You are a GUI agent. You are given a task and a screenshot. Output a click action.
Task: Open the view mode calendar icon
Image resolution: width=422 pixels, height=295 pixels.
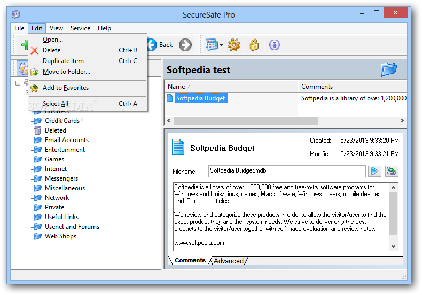[x=212, y=45]
